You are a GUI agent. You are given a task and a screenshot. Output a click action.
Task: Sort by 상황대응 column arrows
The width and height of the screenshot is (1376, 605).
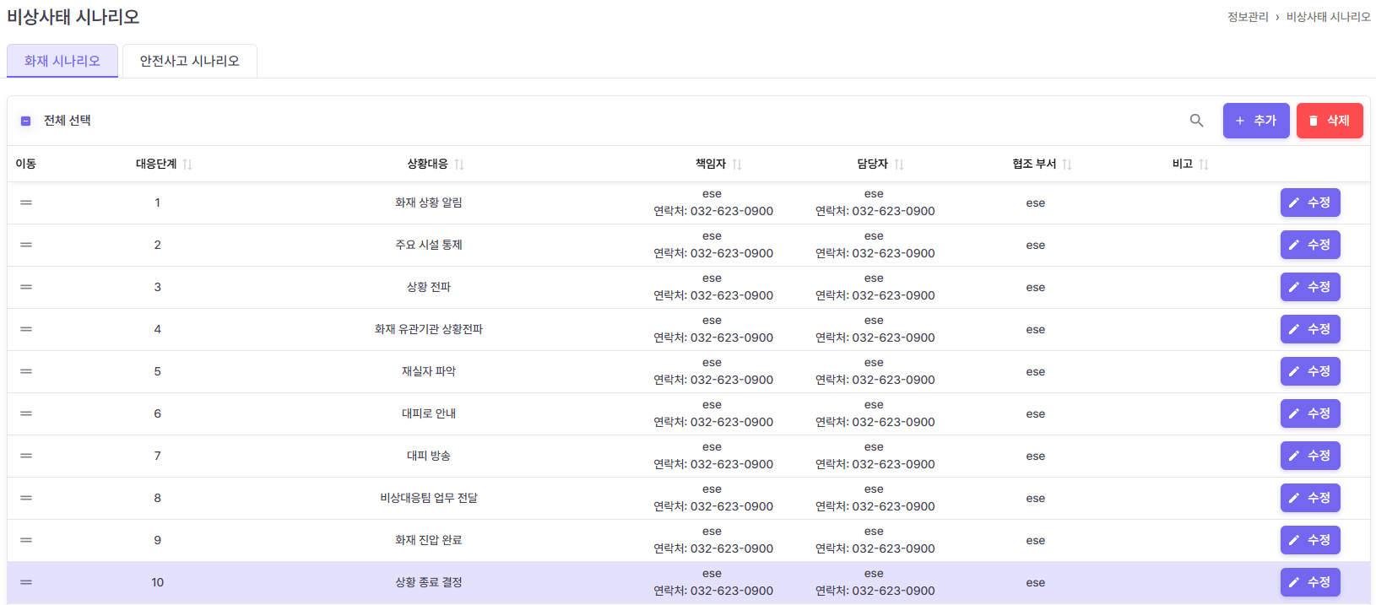[x=459, y=165]
